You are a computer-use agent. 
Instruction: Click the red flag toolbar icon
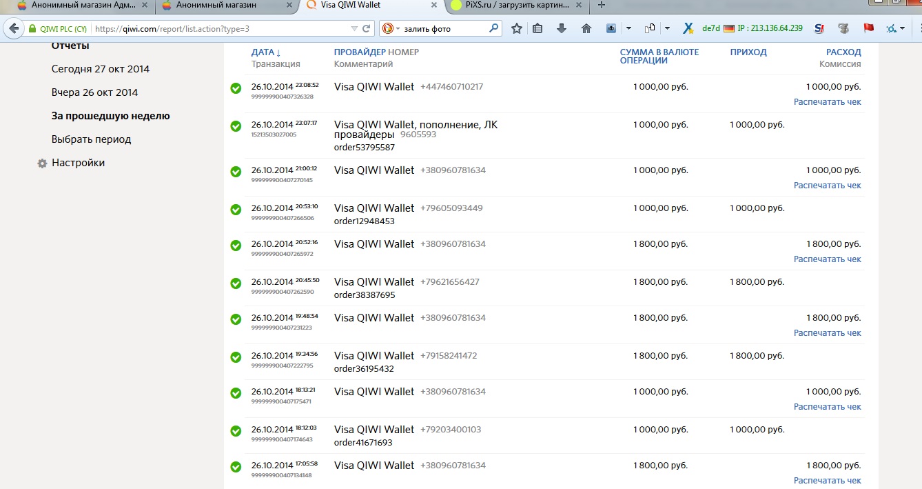coord(868,29)
